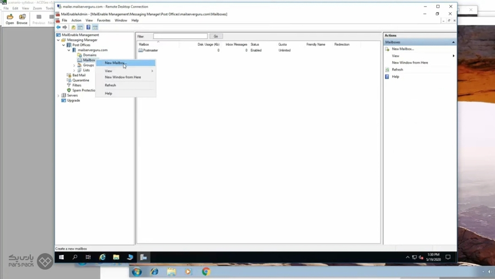Click Open button in ACDSee window
This screenshot has width=495, height=279.
coord(10,19)
